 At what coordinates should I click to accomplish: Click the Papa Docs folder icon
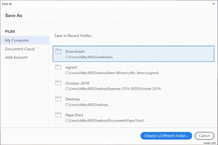[58, 115]
